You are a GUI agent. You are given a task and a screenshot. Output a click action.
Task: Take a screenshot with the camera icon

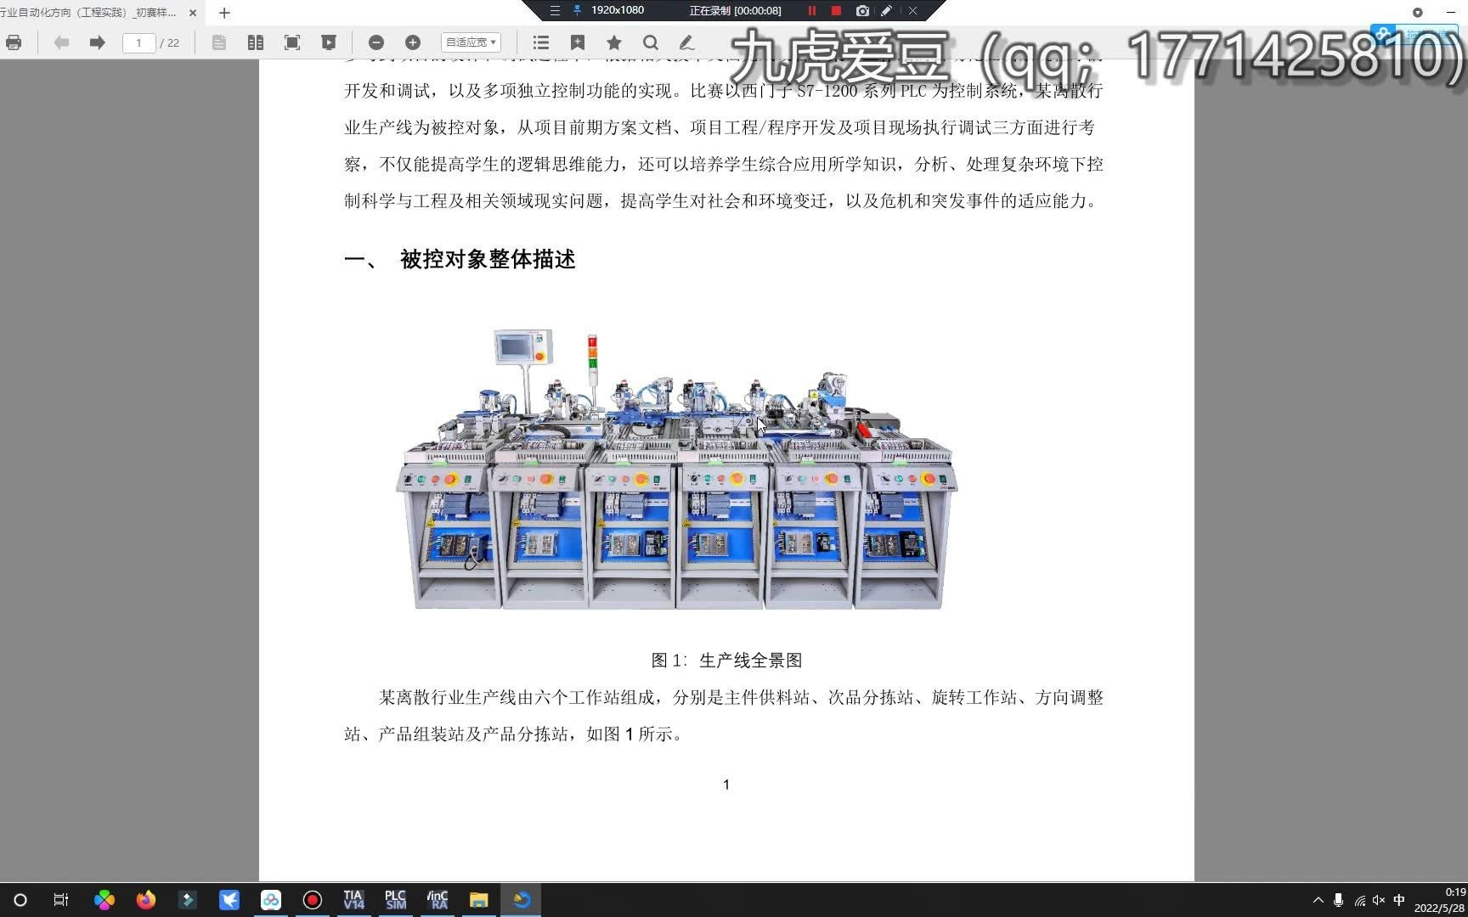(862, 11)
